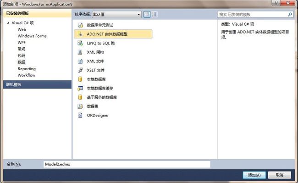This screenshot has width=298, height=183.
Task: Select the 本地数据库缓存 label
Action: click(x=100, y=89)
